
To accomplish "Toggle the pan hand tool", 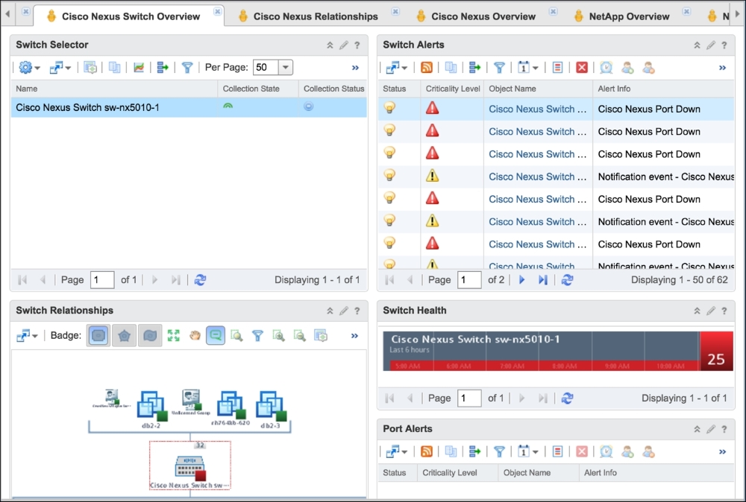I will 195,335.
